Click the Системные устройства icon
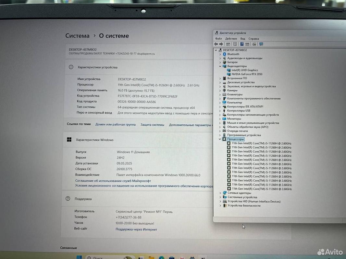 tap(225, 197)
